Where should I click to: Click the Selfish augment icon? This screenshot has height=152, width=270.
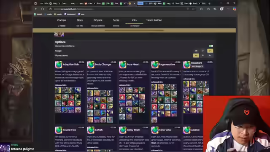(91, 130)
